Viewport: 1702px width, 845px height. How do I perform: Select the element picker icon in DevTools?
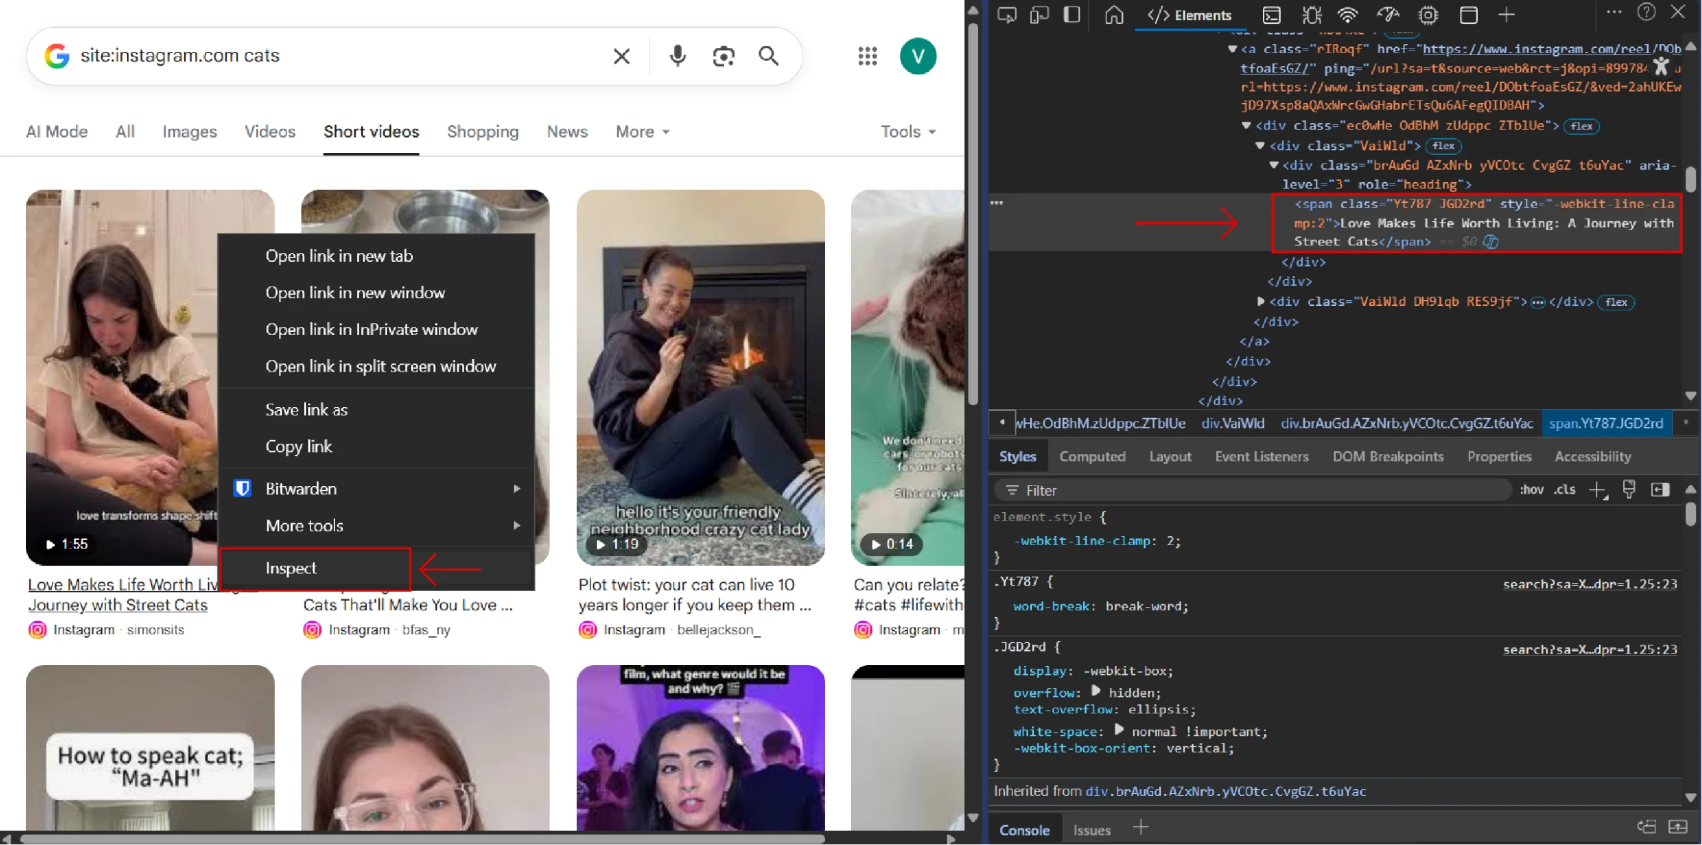1006,15
